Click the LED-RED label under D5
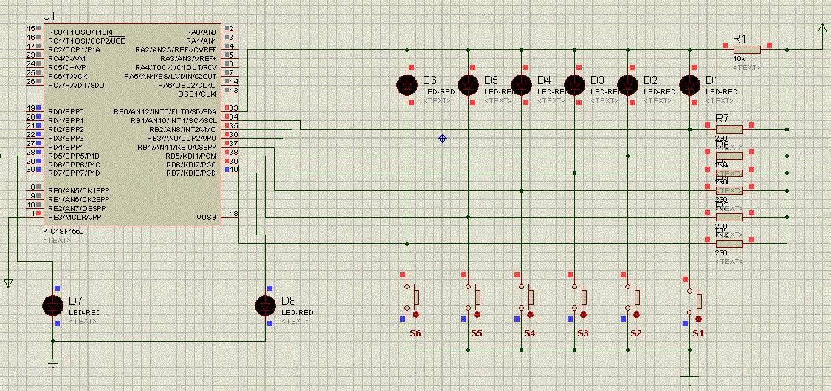This screenshot has width=831, height=391. pyautogui.click(x=499, y=91)
